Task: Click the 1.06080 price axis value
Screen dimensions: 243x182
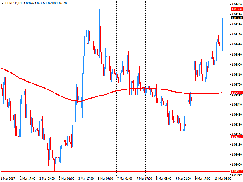Action: (x=237, y=44)
